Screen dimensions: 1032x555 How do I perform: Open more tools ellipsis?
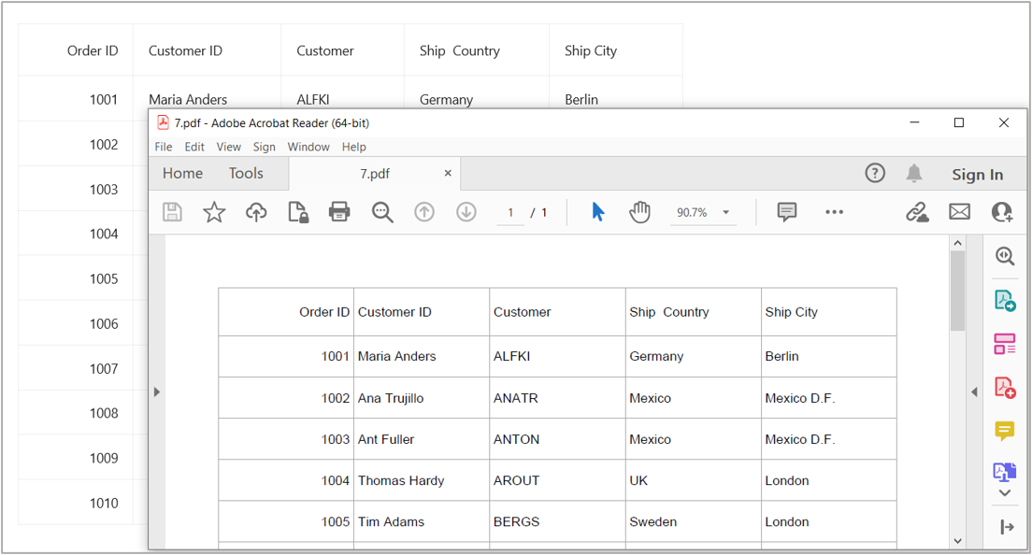[834, 212]
